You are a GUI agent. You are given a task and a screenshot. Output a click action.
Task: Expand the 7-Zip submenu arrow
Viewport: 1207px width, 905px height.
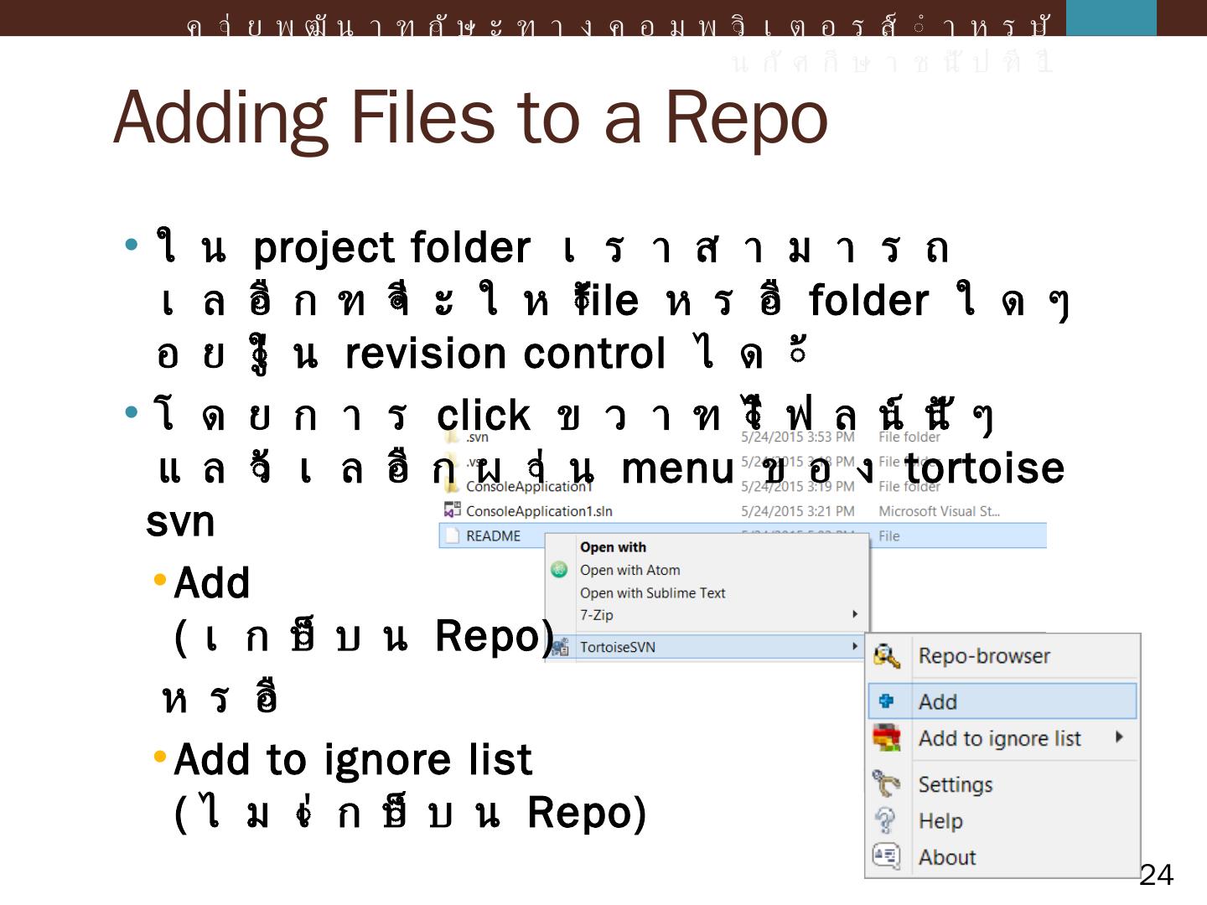[855, 614]
